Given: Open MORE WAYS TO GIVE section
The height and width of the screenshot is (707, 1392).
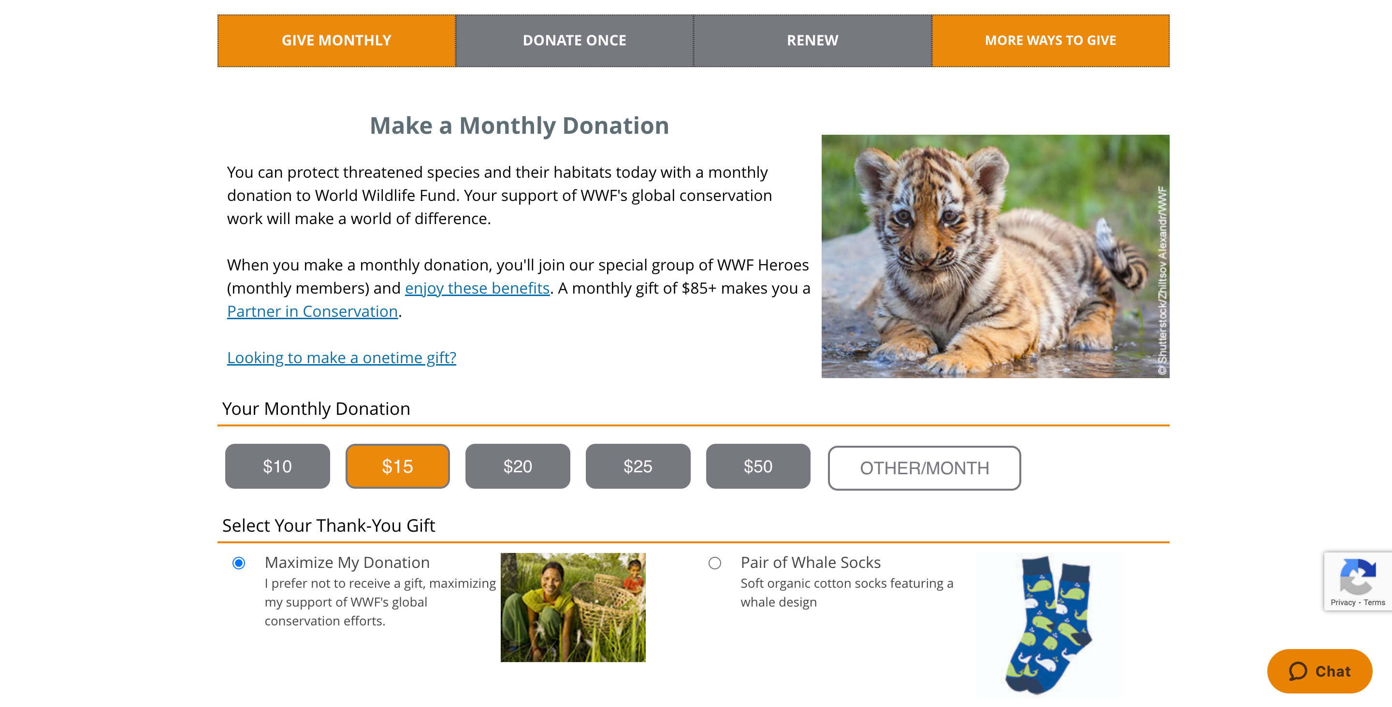Looking at the screenshot, I should click(1050, 40).
